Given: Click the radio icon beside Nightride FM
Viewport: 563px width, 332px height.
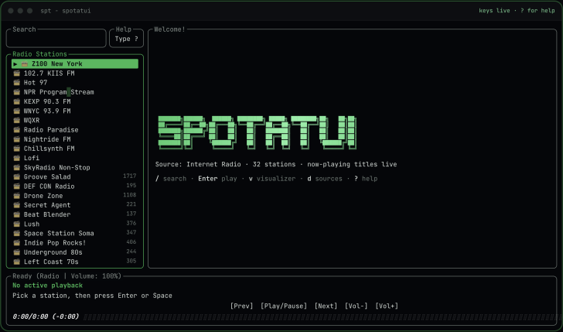Looking at the screenshot, I should click(16, 139).
